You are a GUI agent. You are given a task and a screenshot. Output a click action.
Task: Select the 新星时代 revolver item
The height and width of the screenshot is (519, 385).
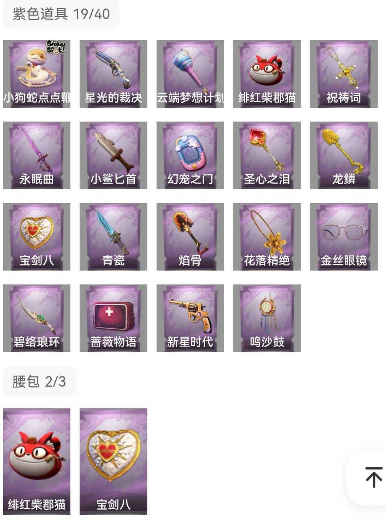coord(190,318)
